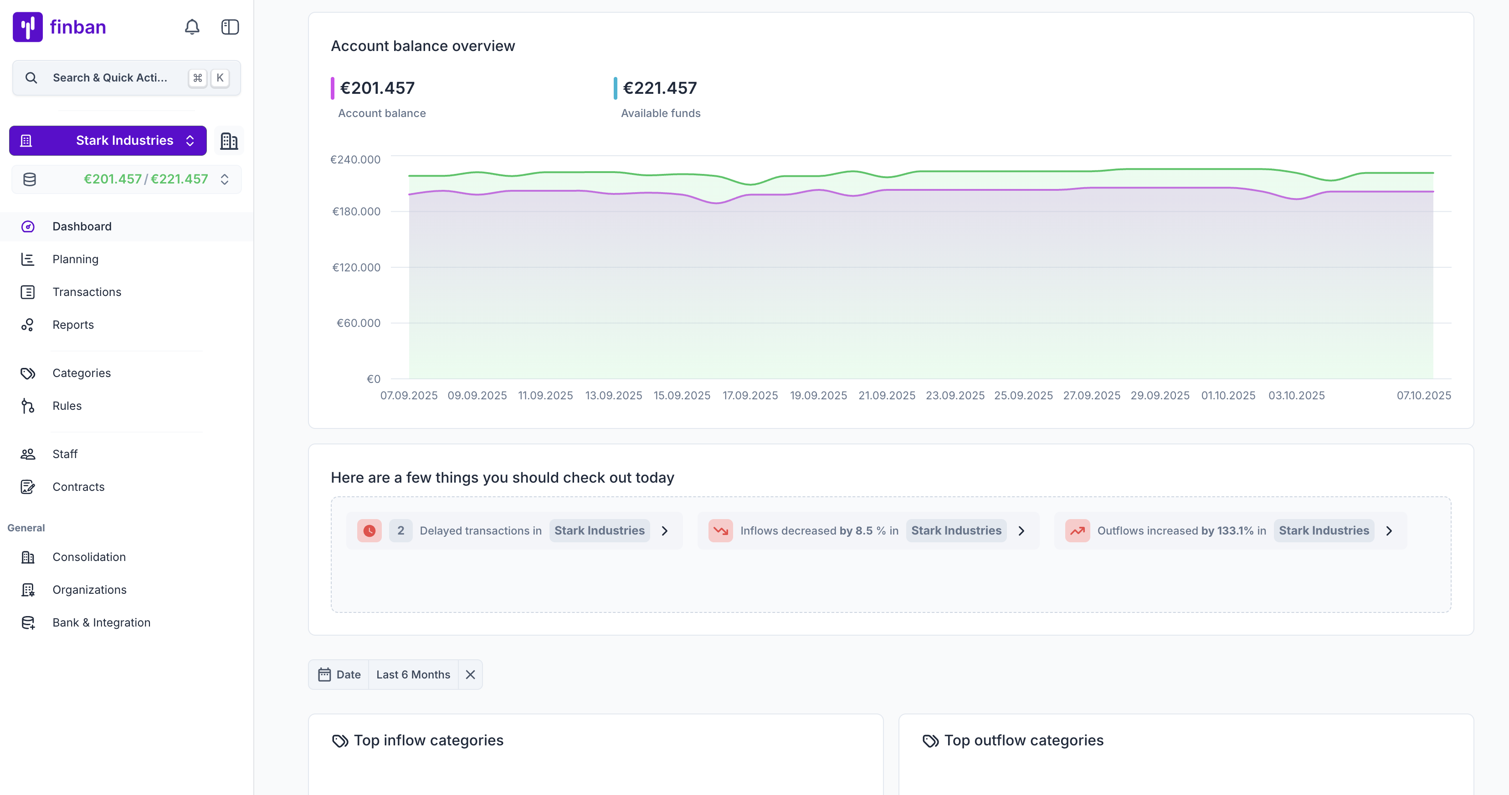The width and height of the screenshot is (1509, 795).
Task: Click the Reports icon in sidebar
Action: click(27, 325)
